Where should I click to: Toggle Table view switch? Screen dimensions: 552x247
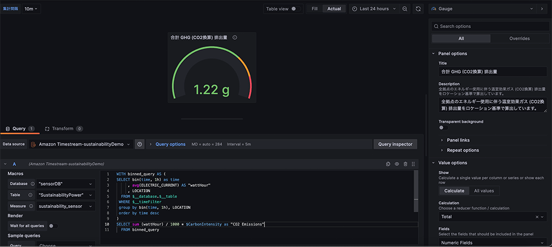[296, 9]
